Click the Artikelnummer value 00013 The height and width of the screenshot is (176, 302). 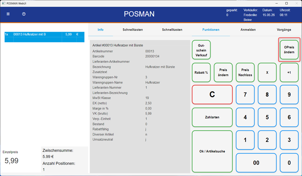coord(150,51)
